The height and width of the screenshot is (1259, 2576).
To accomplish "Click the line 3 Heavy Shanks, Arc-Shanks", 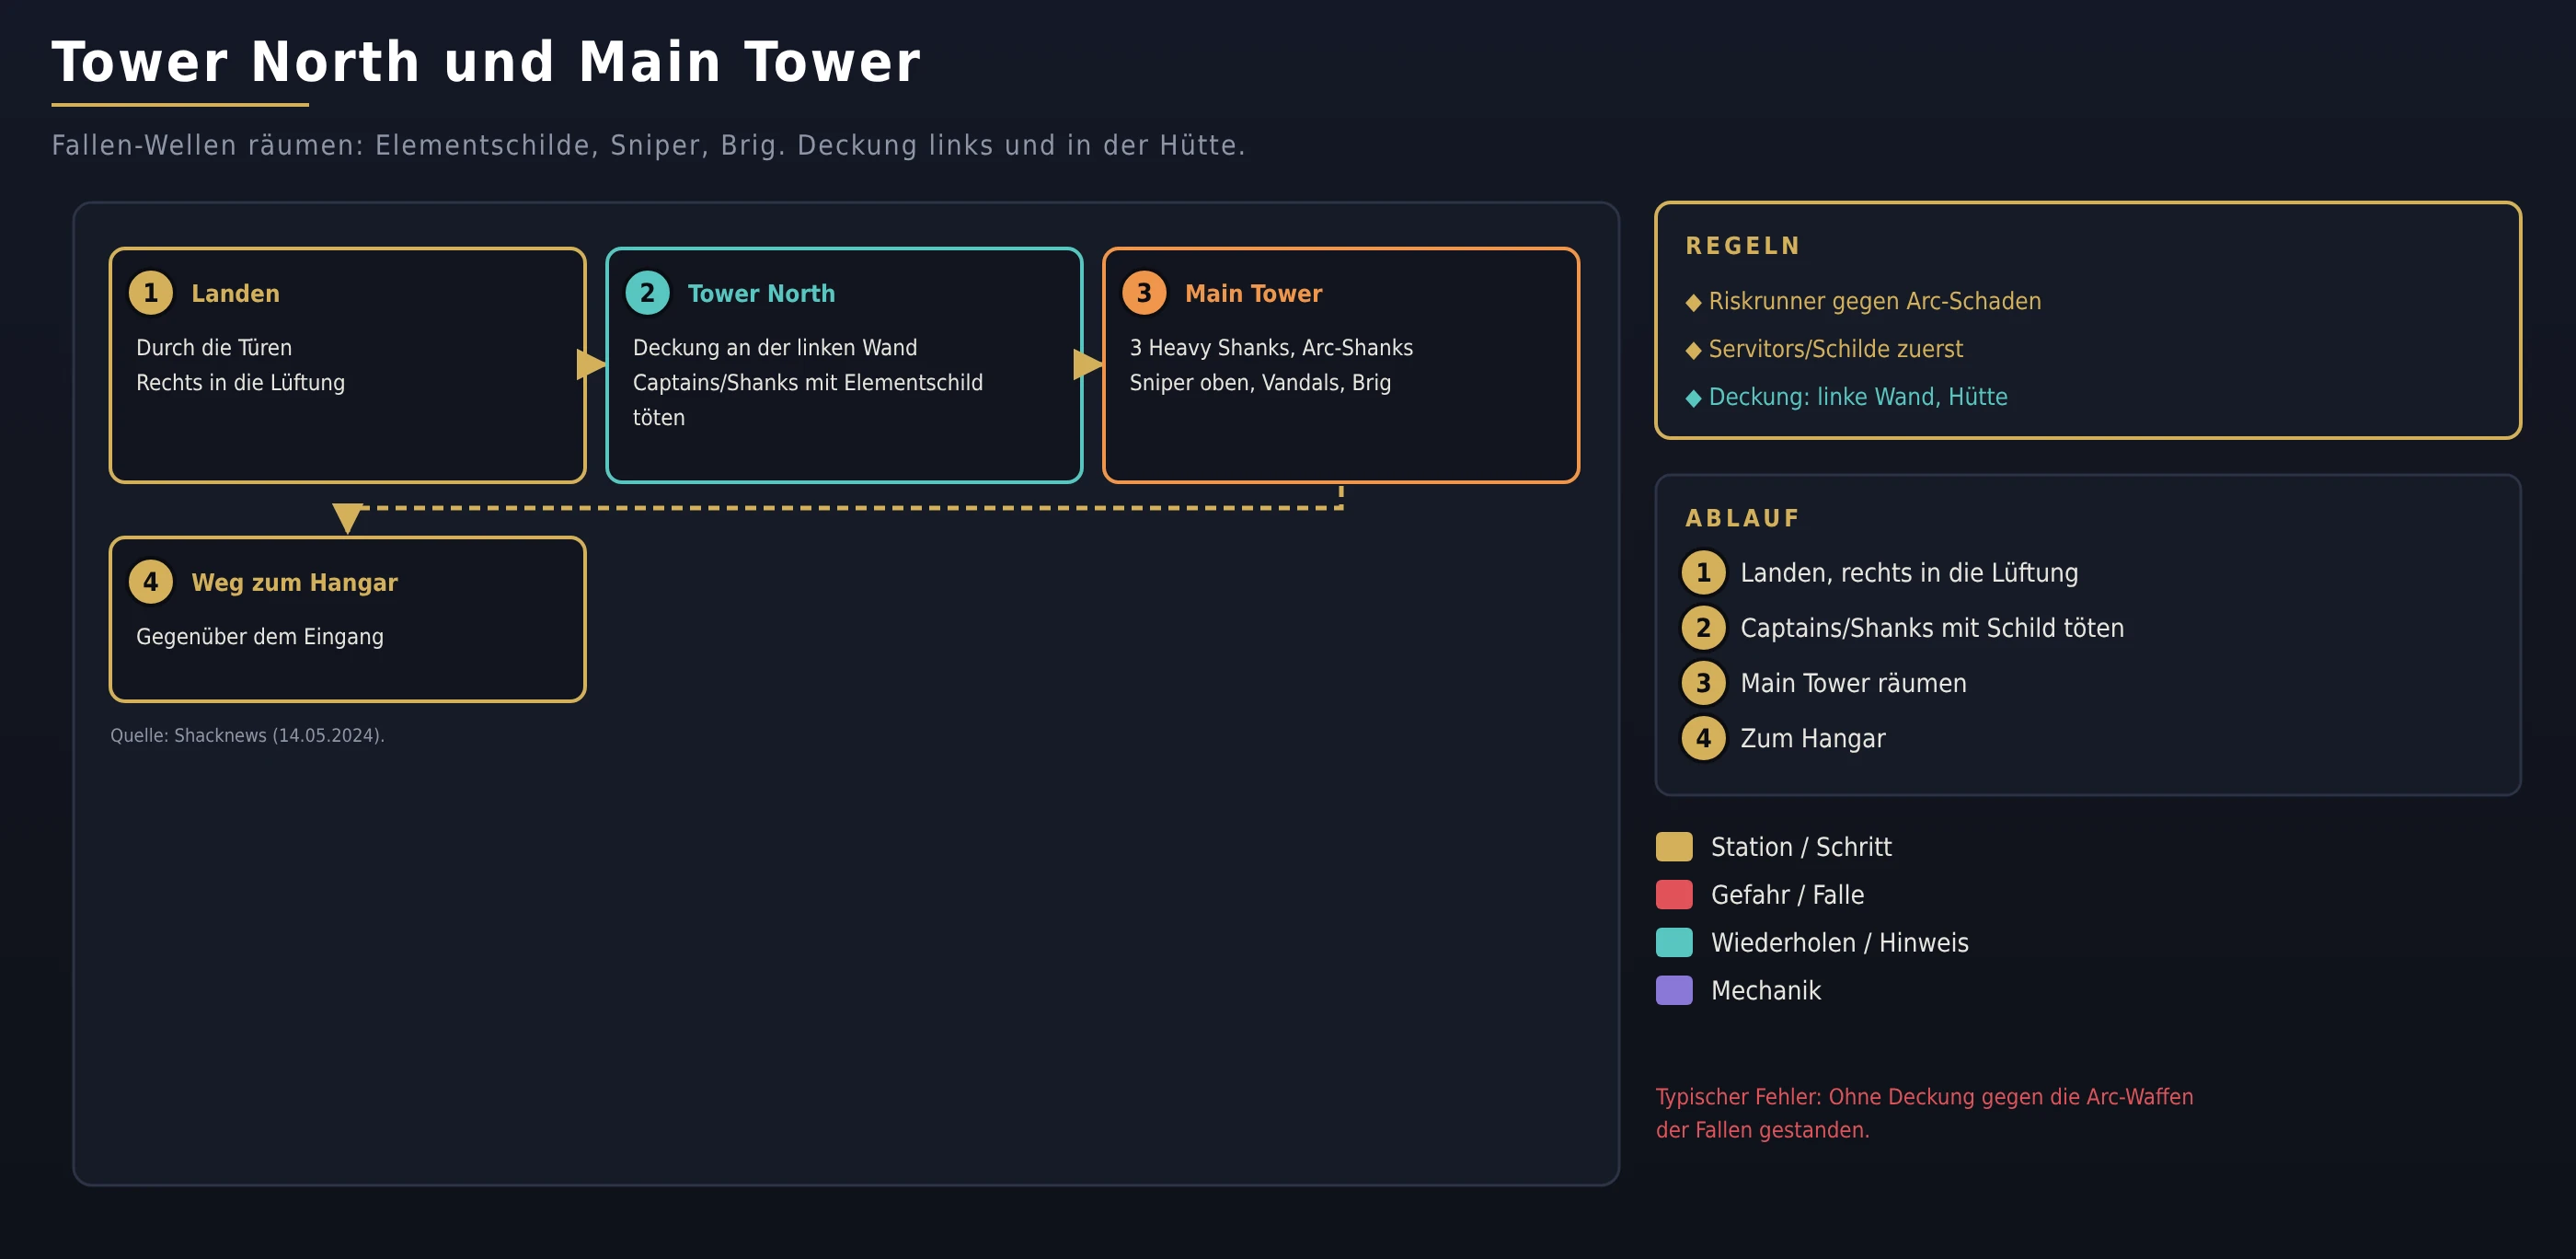I will 1271,348.
